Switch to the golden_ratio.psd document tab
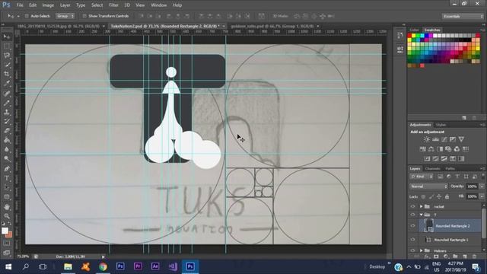This screenshot has height=274, width=487. point(272,27)
